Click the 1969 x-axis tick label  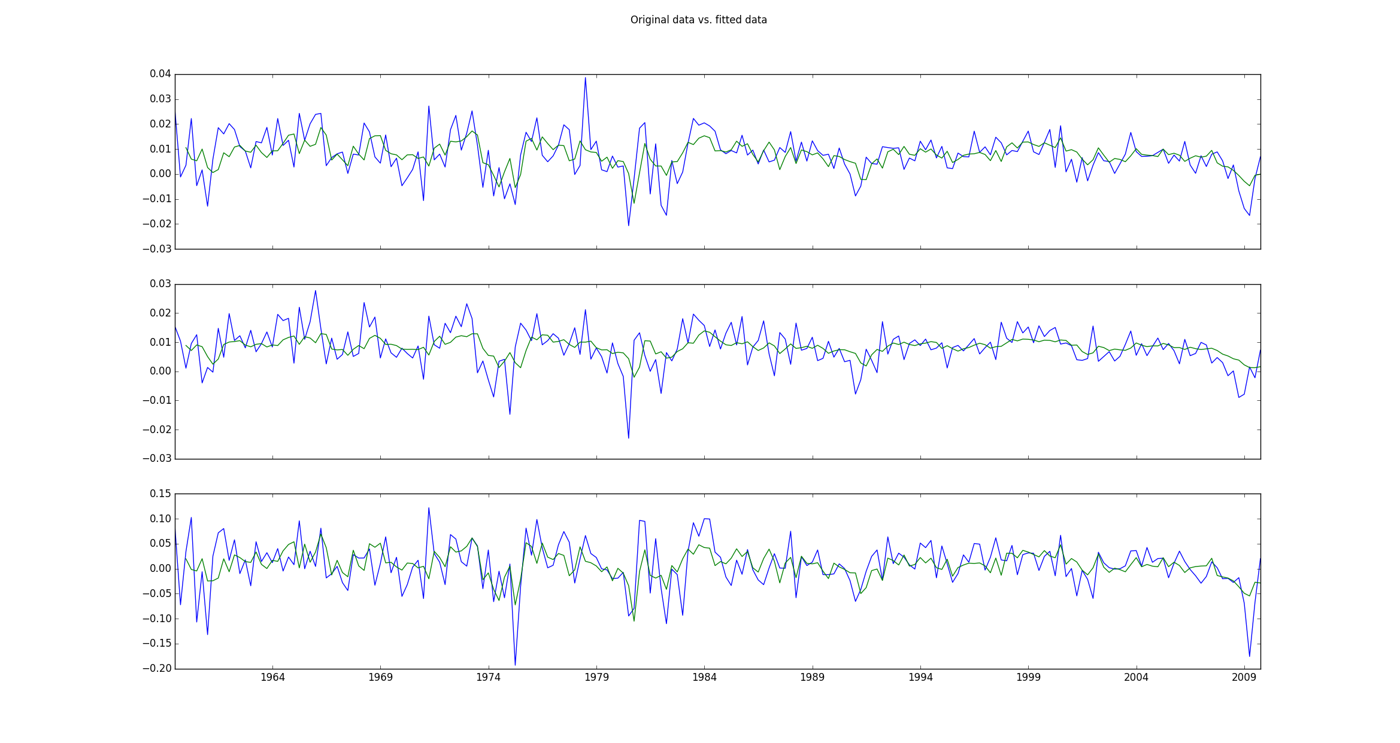tap(380, 677)
